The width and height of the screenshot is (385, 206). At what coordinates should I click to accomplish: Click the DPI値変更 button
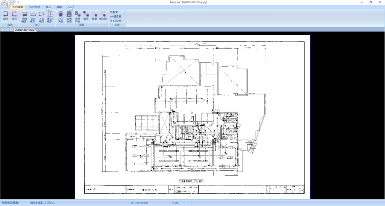point(116,16)
